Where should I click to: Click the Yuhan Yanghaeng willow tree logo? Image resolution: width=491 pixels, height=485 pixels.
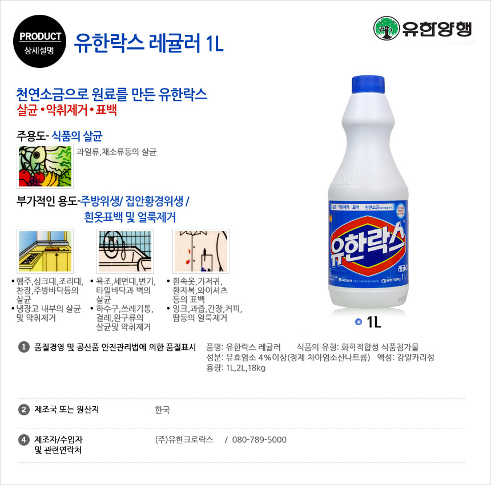[x=387, y=28]
